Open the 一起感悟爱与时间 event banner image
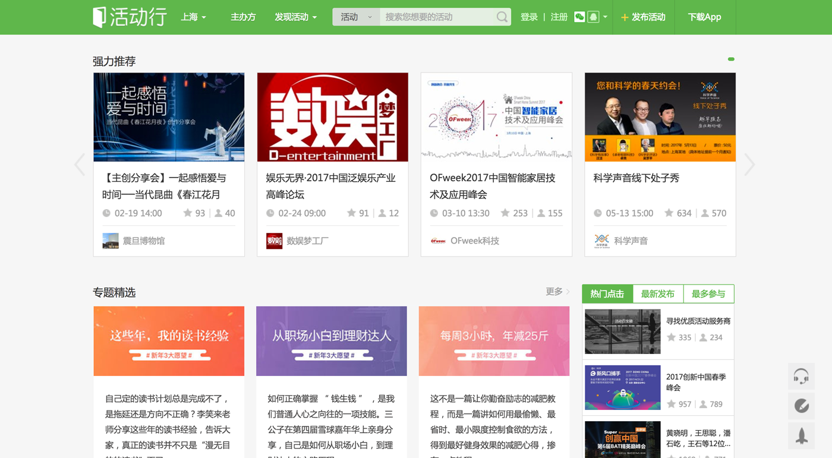The image size is (832, 458). pyautogui.click(x=169, y=117)
